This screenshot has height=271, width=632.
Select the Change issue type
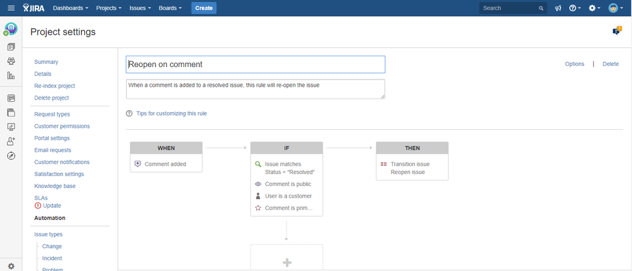click(52, 246)
